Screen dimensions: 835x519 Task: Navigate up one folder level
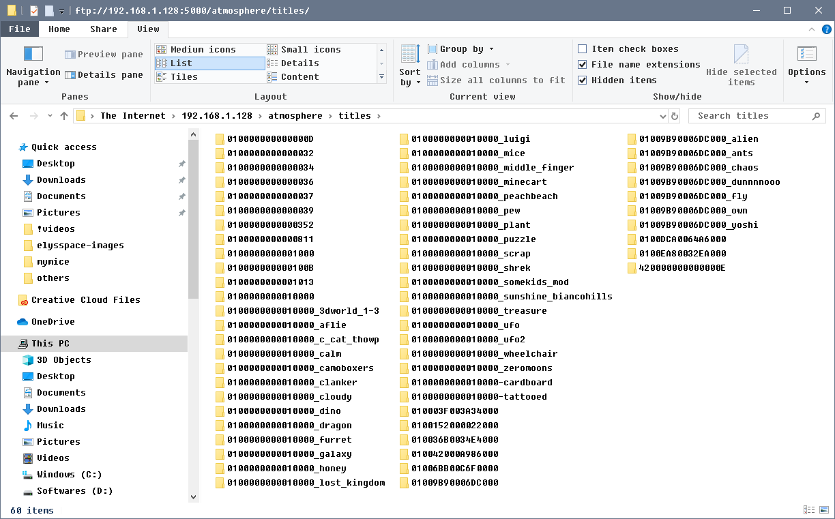coord(63,115)
